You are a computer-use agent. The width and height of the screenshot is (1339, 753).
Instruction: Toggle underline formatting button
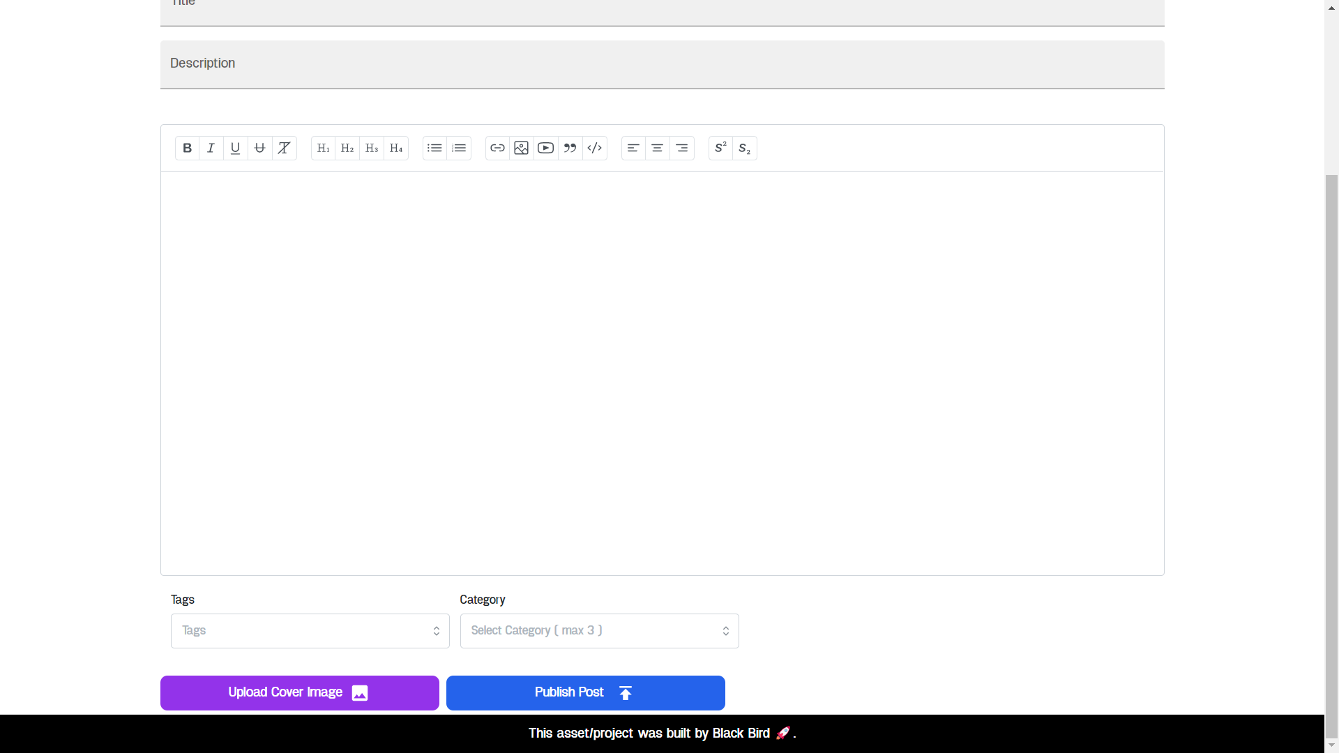click(x=236, y=148)
